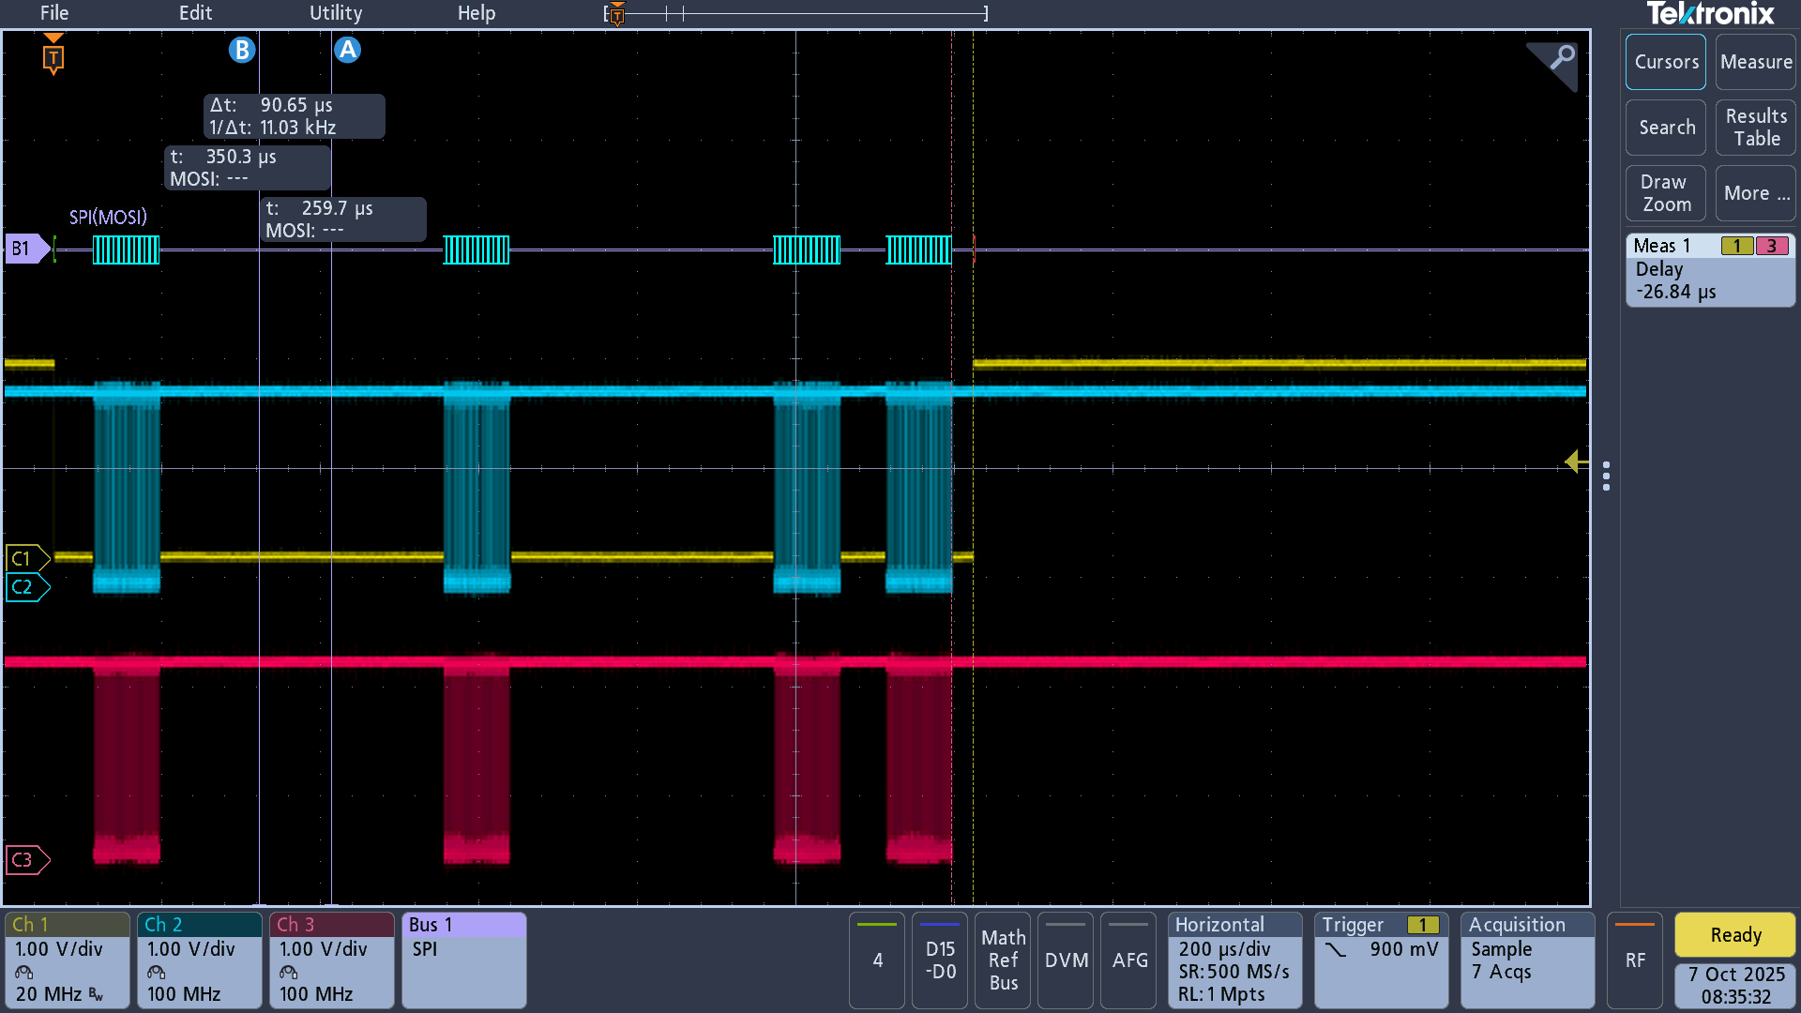Turn on channel 4
This screenshot has width=1801, height=1013.
click(877, 960)
